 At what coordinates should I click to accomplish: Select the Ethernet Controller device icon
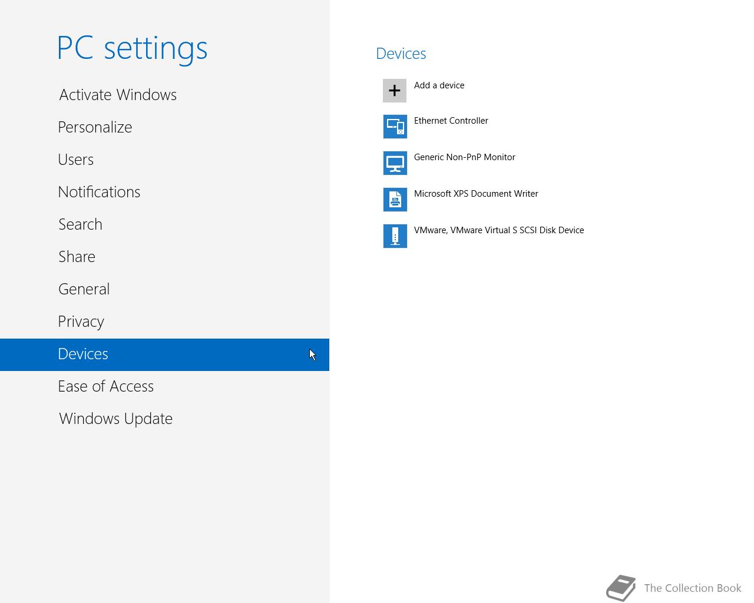point(395,127)
